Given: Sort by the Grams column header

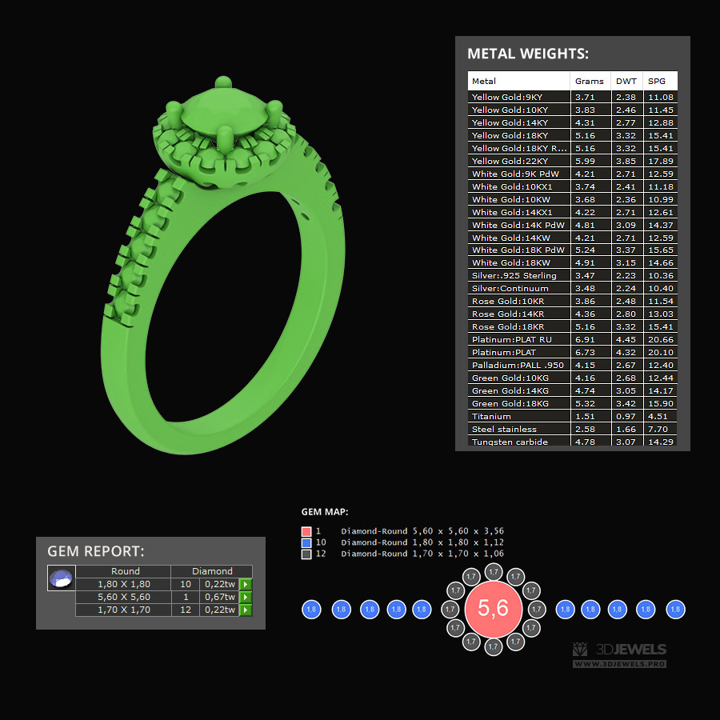Looking at the screenshot, I should pyautogui.click(x=590, y=81).
